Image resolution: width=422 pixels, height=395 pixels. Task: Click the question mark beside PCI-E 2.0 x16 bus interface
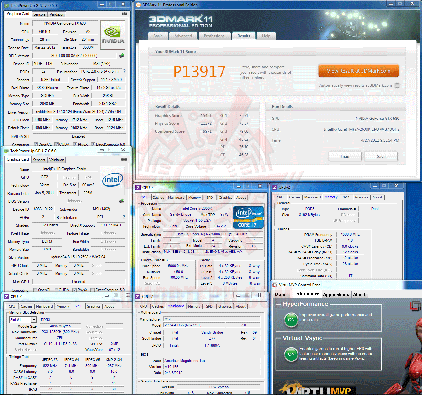click(124, 71)
